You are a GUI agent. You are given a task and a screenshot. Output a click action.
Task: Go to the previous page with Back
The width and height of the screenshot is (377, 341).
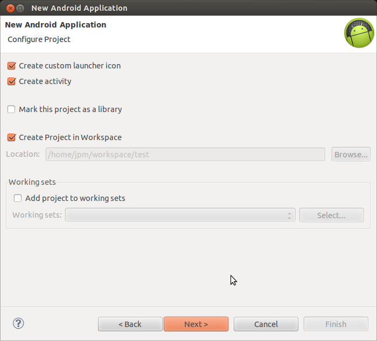130,324
